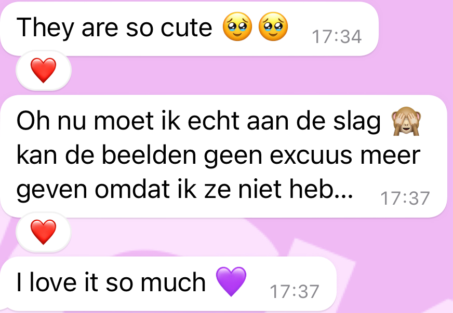Click the word 'excuus' in the message
Viewport: 453px width, 313px height.
(x=311, y=155)
